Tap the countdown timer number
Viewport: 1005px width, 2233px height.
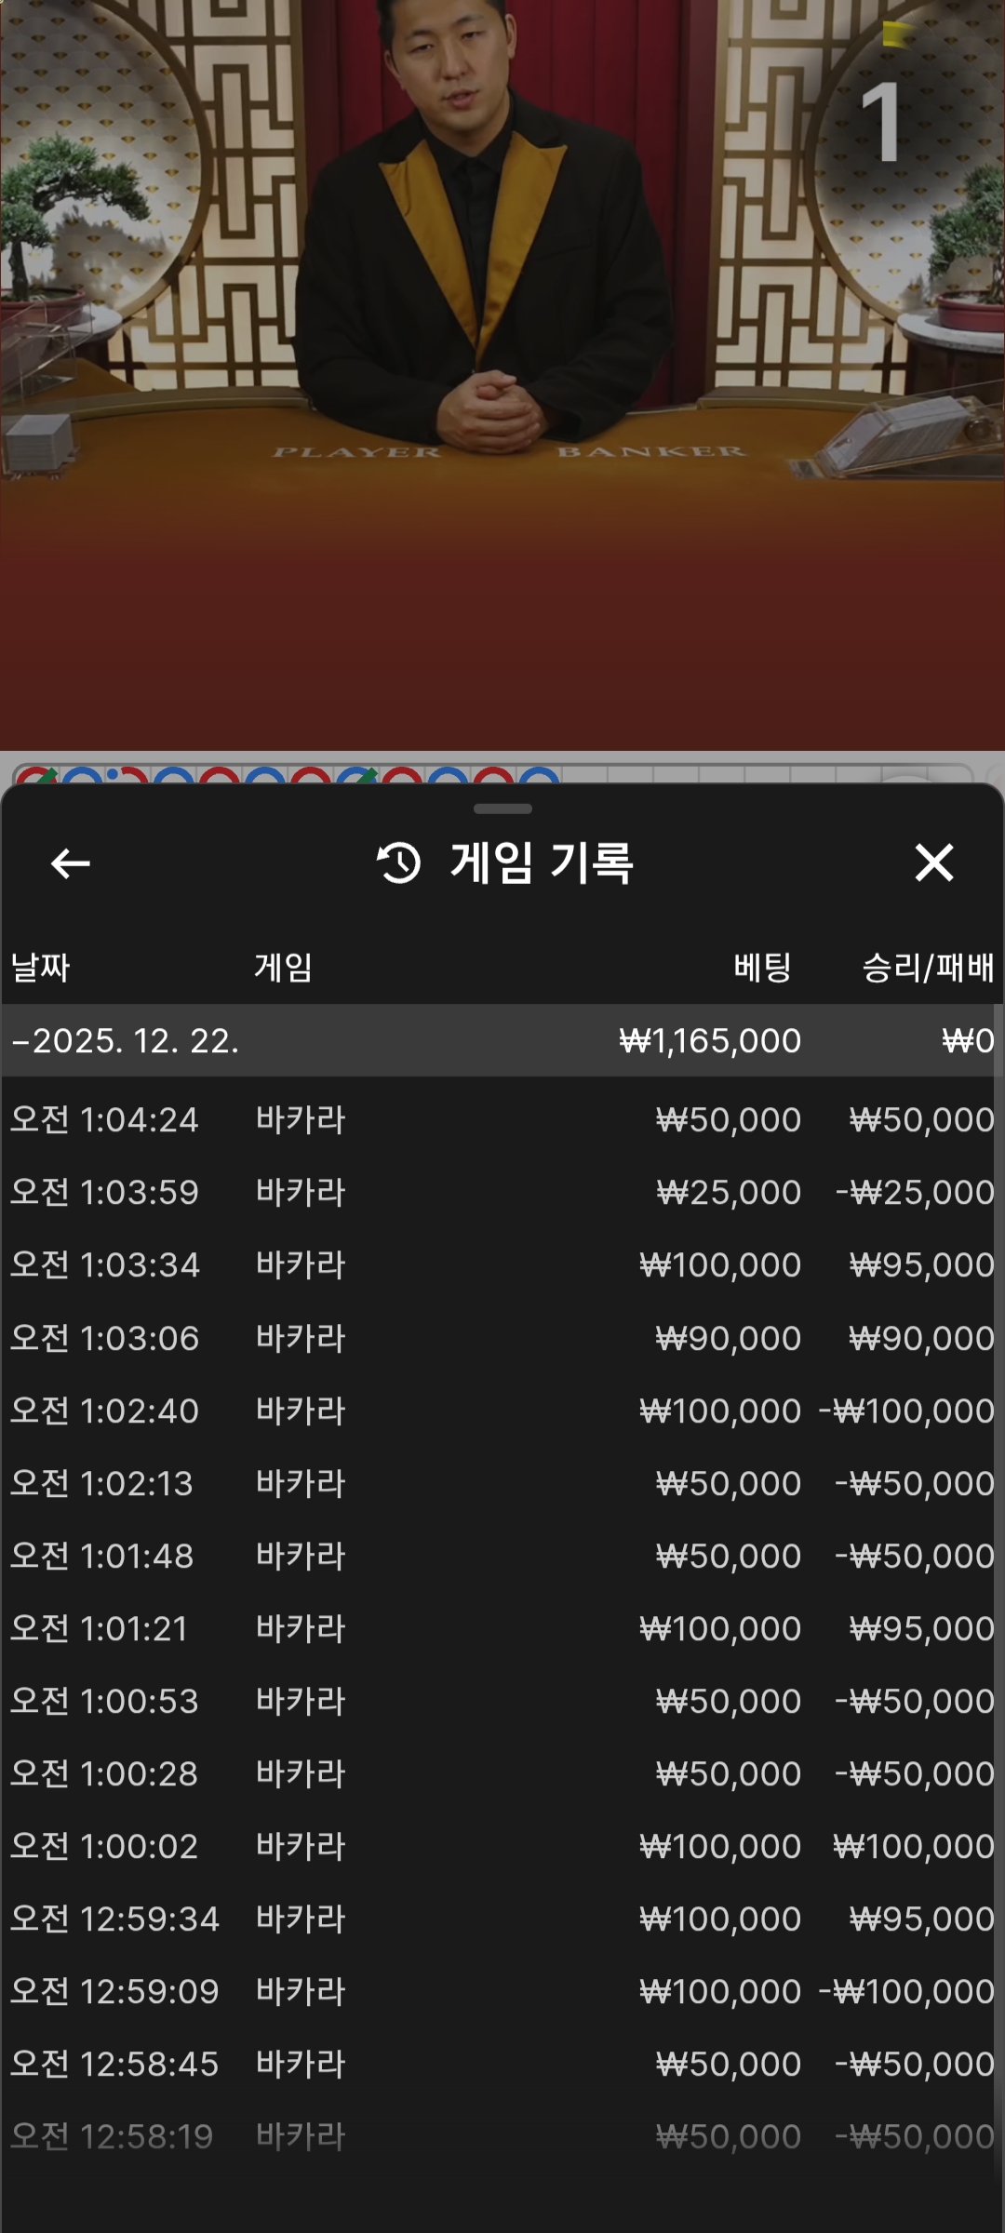[880, 123]
